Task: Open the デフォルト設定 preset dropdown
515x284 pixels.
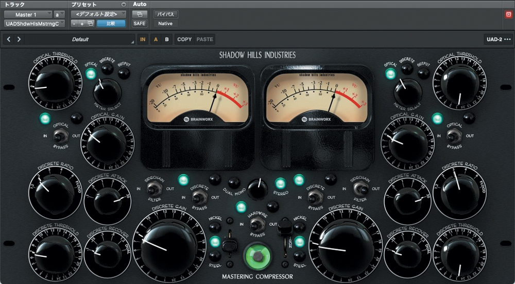Action: (98, 14)
